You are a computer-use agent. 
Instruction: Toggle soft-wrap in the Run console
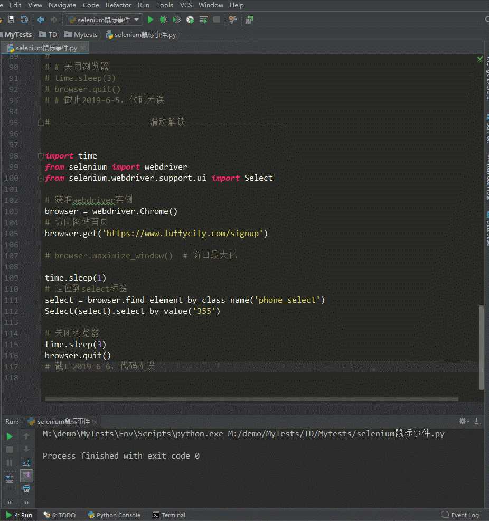point(26,462)
